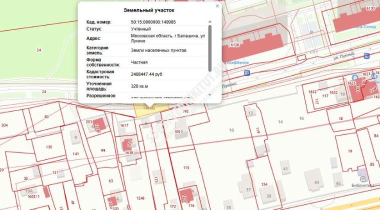Select the highlighted yellow parcel 149985
Screen dimensions: 380x210
(x=151, y=110)
